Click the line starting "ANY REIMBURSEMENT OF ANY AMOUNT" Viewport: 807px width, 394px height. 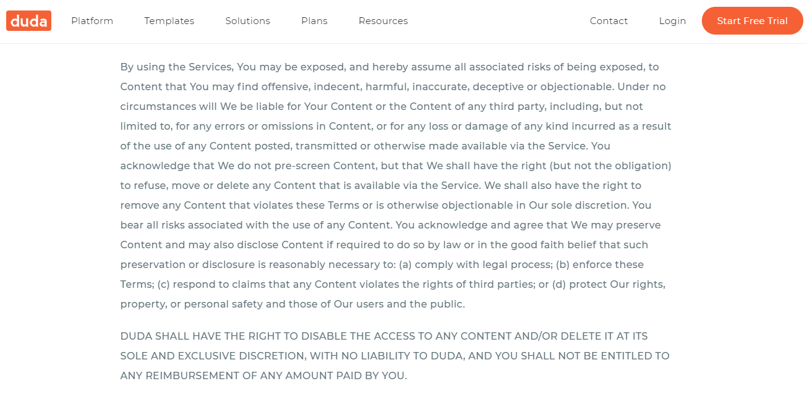pyautogui.click(x=263, y=375)
